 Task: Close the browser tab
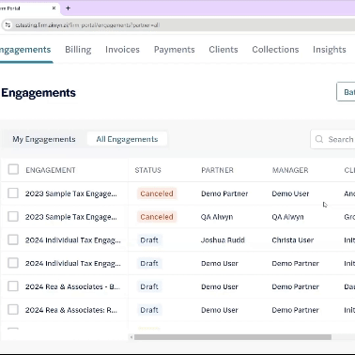(54, 8)
